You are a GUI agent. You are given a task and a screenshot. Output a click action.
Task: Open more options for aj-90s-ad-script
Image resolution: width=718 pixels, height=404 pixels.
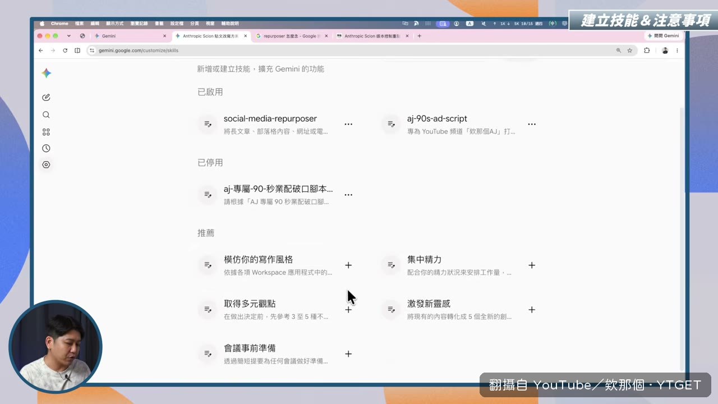tap(532, 124)
